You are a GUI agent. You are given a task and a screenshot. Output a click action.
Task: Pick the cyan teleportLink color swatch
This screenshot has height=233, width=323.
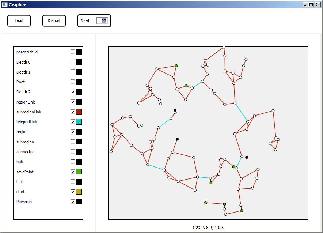tap(79, 122)
